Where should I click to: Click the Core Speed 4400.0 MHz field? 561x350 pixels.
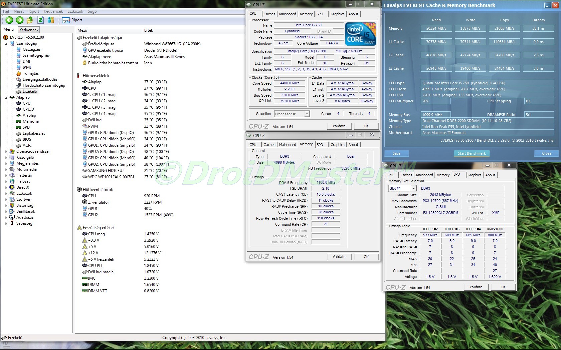(x=290, y=83)
